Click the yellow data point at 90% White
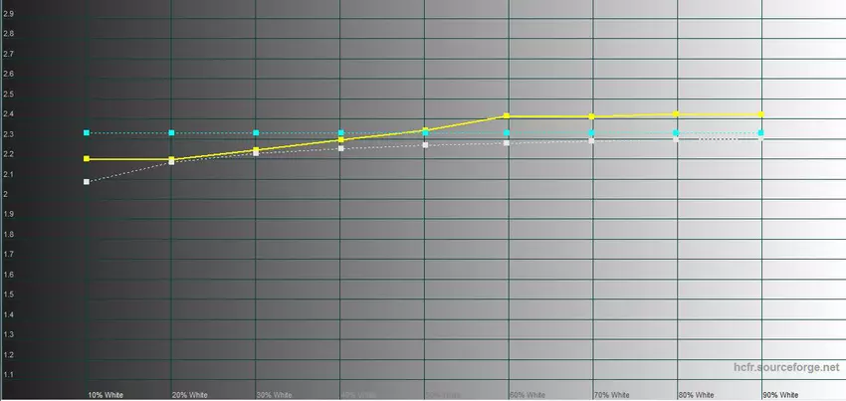Viewport: 846px width, 401px height. (x=760, y=114)
